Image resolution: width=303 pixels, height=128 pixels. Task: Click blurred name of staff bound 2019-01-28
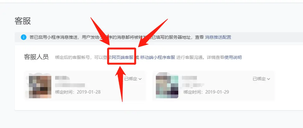pos(62,78)
